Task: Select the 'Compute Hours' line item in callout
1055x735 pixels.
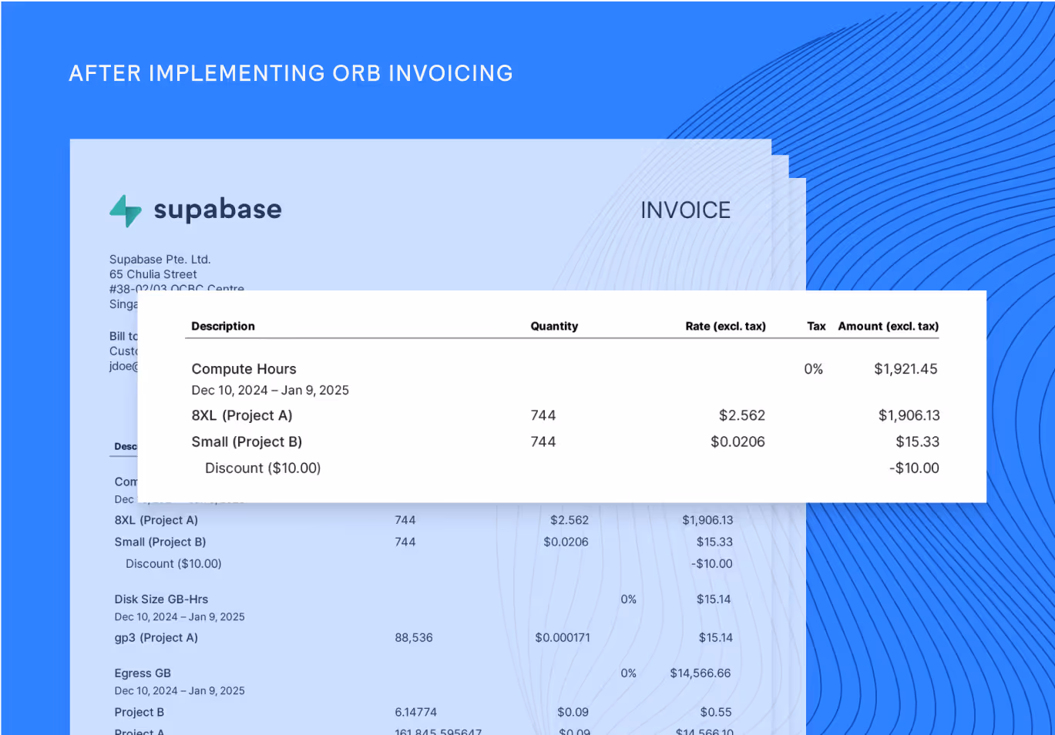Action: coord(244,369)
